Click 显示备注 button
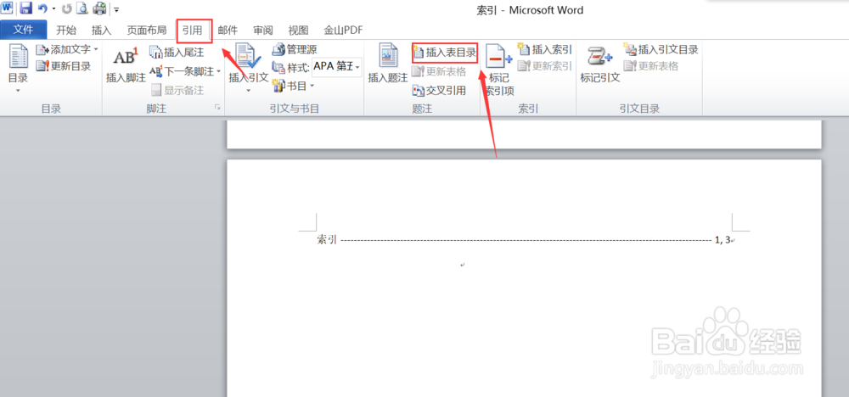 pos(177,90)
